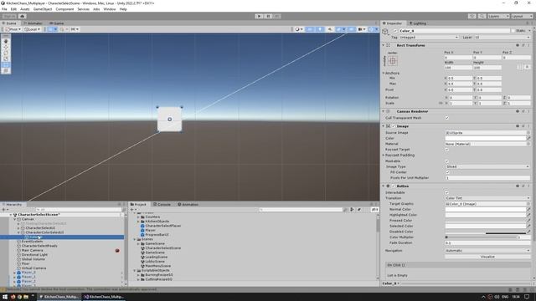Select the Hand view tool

click(6, 41)
